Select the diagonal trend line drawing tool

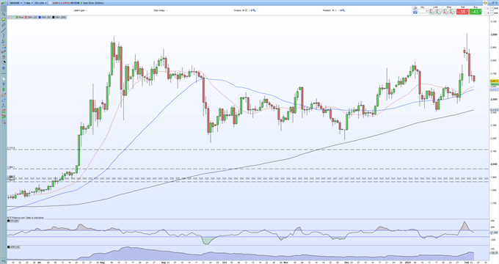pyautogui.click(x=4, y=30)
